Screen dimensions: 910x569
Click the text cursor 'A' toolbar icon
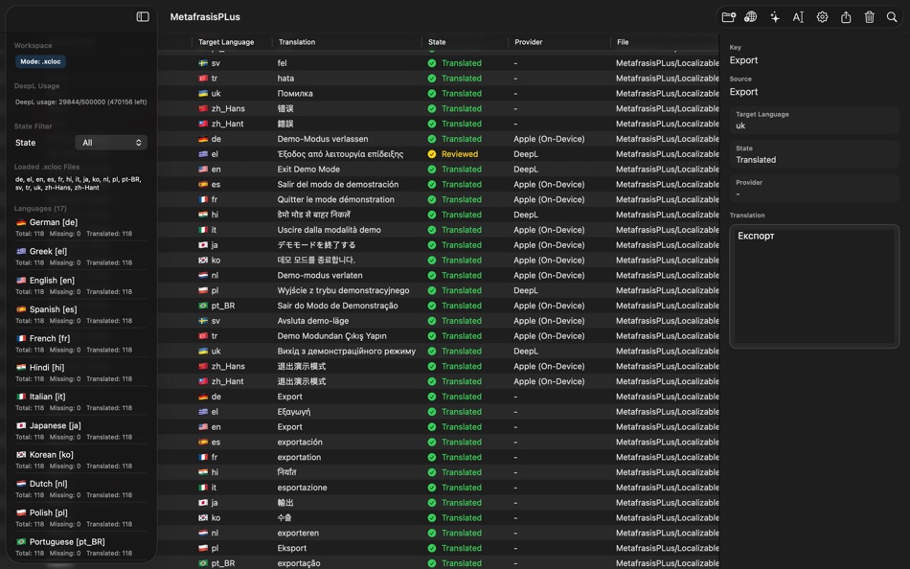(799, 17)
